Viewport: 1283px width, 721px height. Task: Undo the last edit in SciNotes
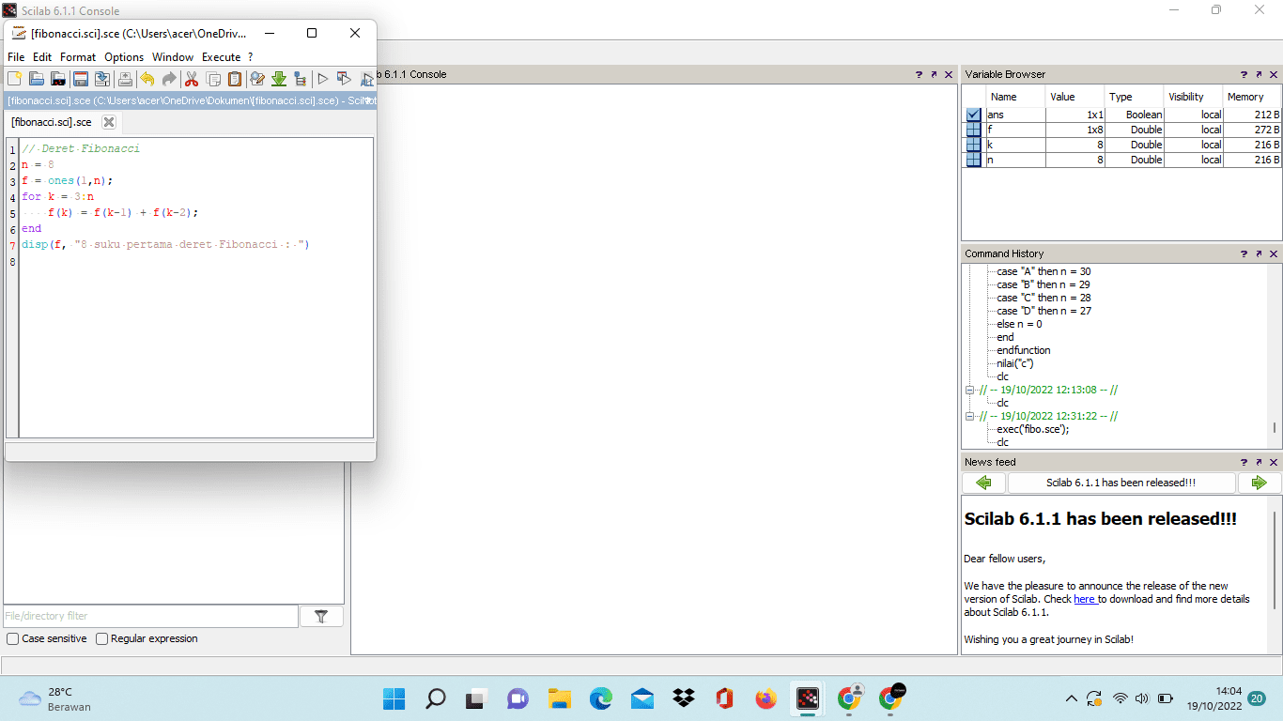[x=147, y=79]
